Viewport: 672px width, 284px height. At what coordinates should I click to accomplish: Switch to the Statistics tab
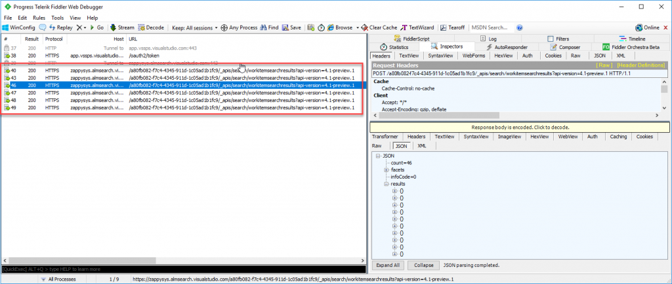coord(394,47)
